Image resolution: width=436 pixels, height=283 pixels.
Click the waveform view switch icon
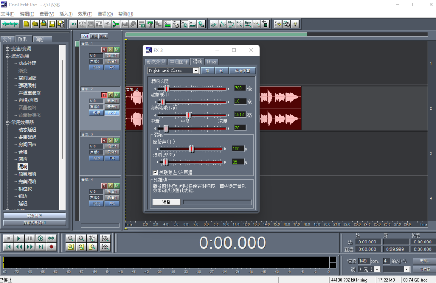coord(10,24)
